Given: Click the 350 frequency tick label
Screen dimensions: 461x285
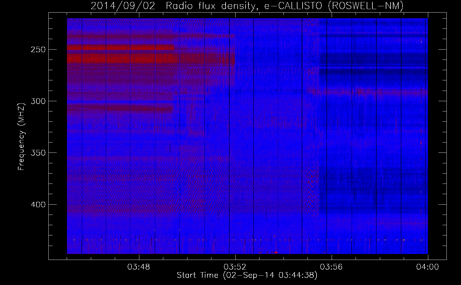Looking at the screenshot, I should pos(38,153).
